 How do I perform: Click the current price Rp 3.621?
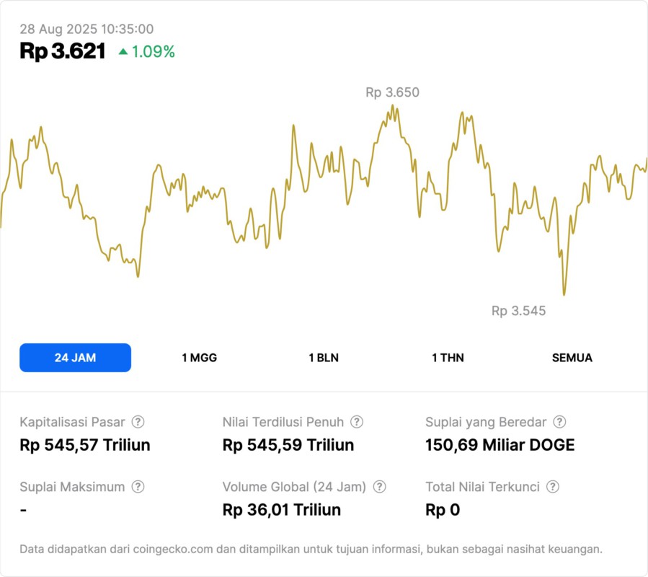(63, 51)
